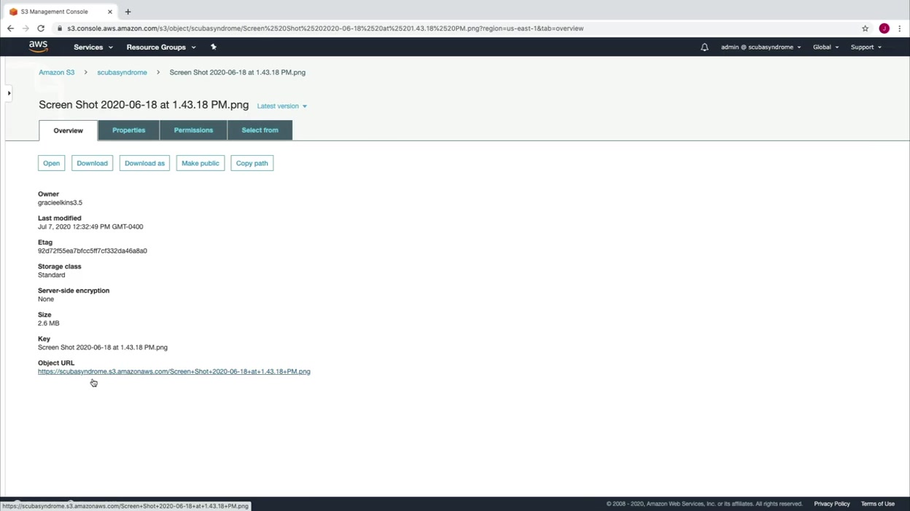Open admin @ scubasyndrome account menu

(761, 47)
